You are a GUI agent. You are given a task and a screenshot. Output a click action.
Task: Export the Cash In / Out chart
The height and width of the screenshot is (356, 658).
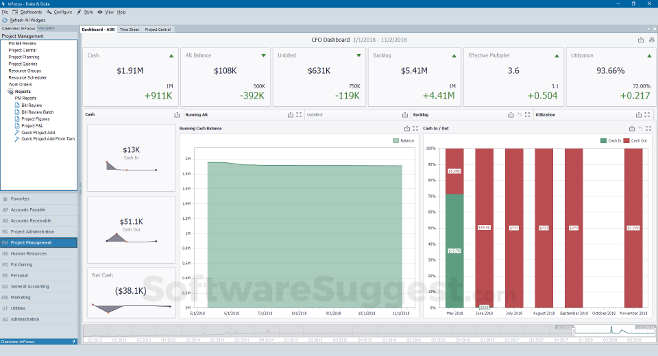point(631,129)
